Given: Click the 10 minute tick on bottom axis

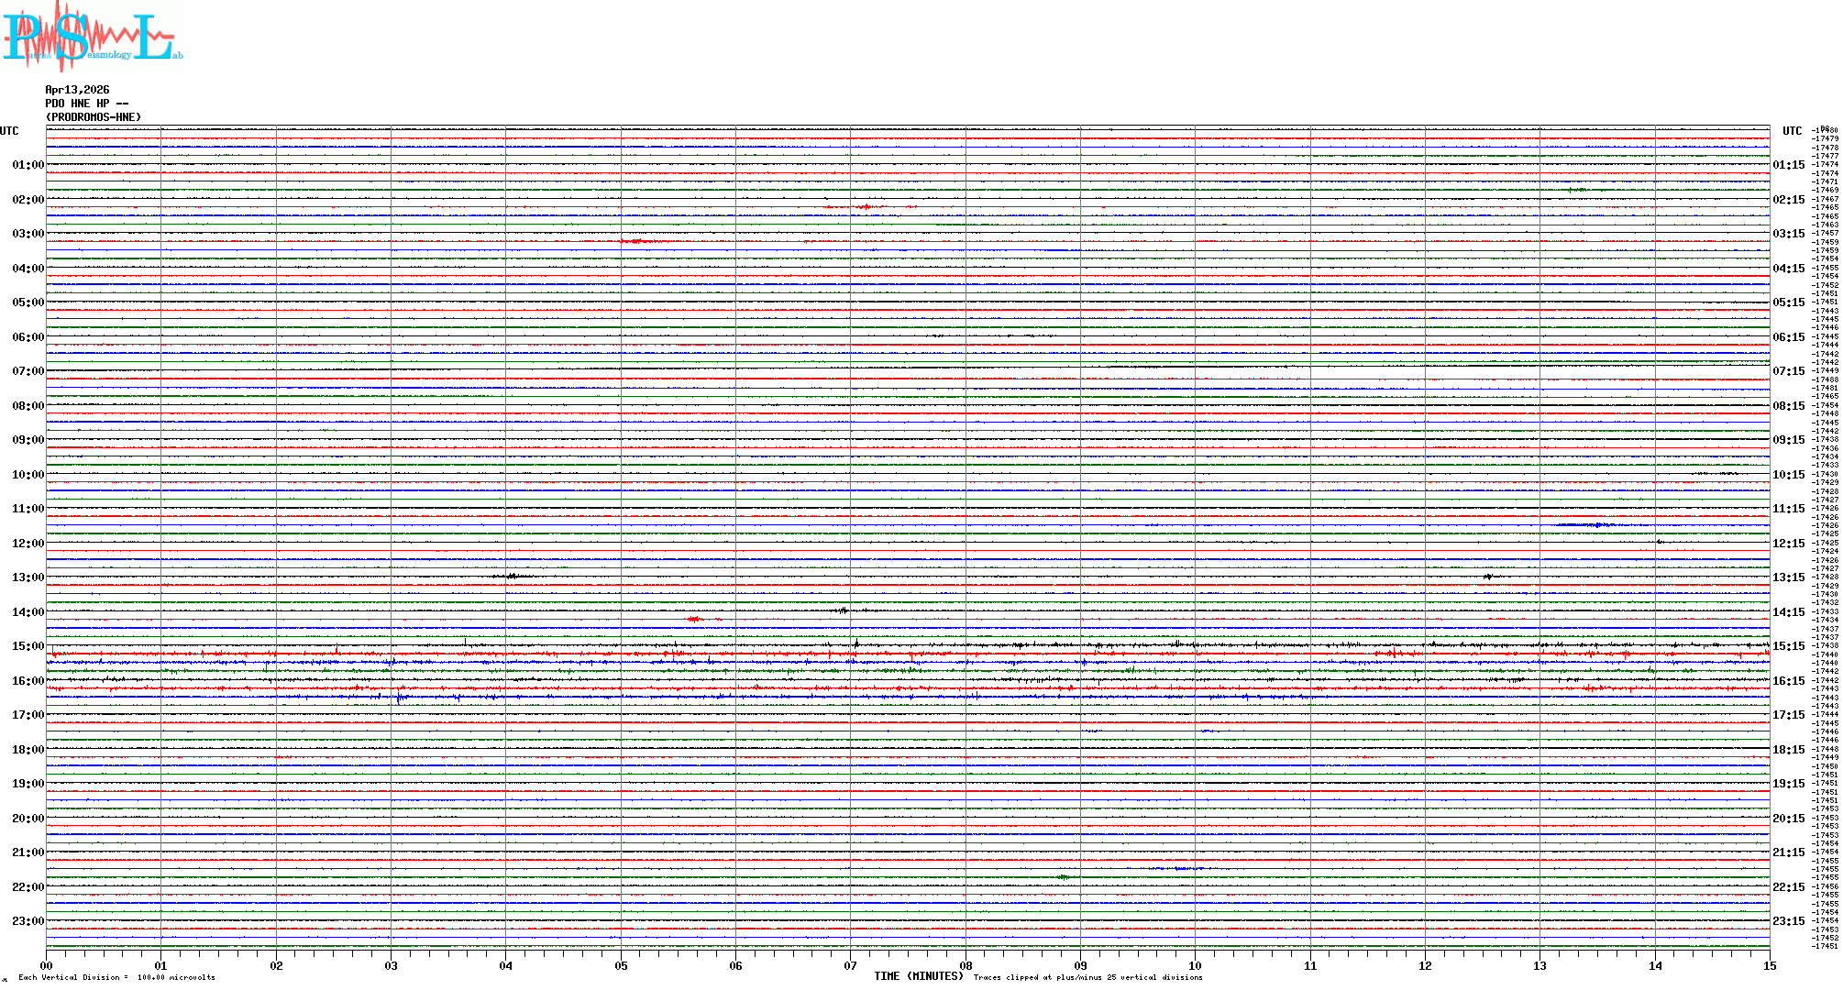Looking at the screenshot, I should point(1195,965).
